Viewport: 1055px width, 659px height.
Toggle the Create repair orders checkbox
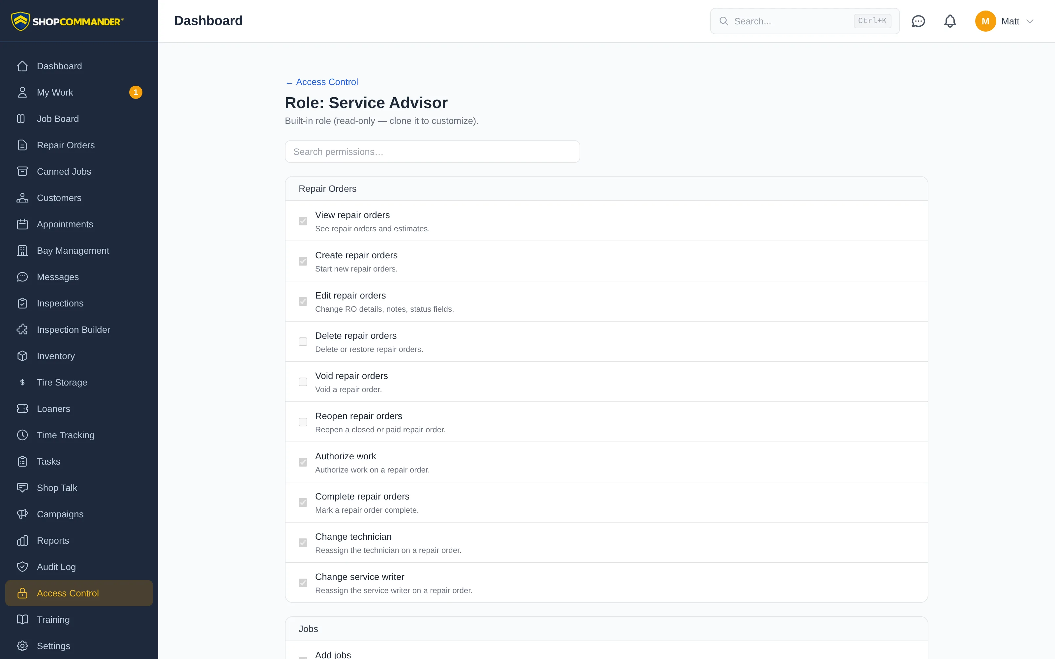(x=303, y=262)
